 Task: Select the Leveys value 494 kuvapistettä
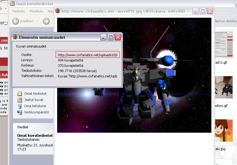point(71,60)
